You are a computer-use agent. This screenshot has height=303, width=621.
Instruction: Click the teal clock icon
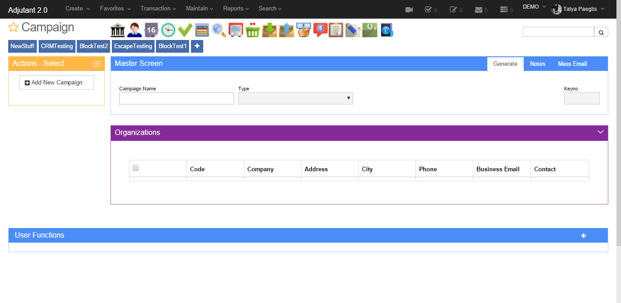click(168, 30)
